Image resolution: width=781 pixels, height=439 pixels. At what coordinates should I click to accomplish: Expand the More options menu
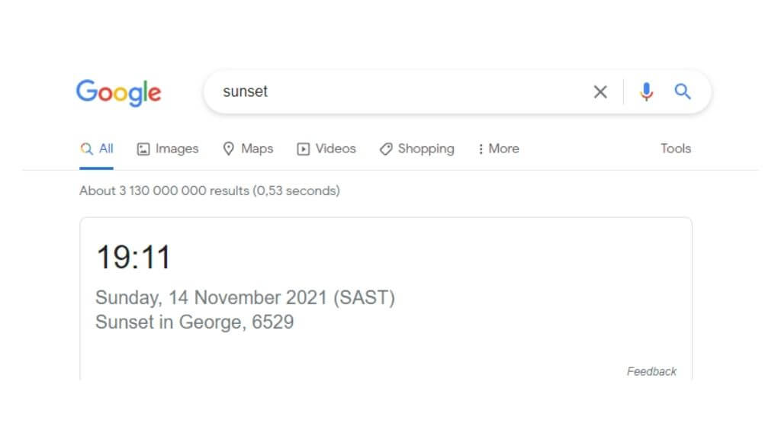(498, 149)
